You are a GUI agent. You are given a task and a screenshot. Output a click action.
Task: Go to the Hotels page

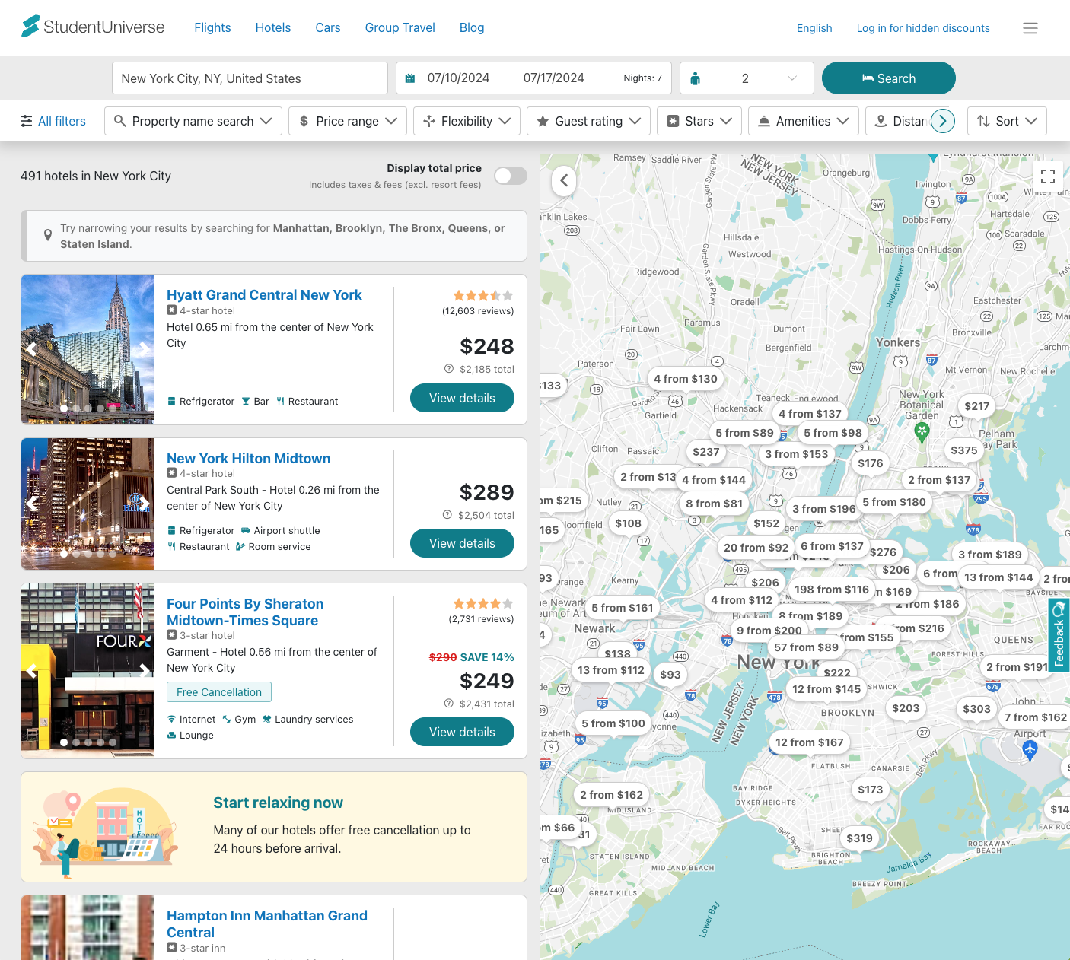click(x=273, y=27)
